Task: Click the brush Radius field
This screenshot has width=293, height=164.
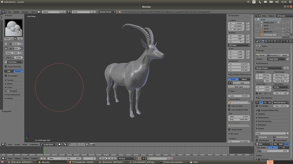Action: pyautogui.click(x=14, y=44)
